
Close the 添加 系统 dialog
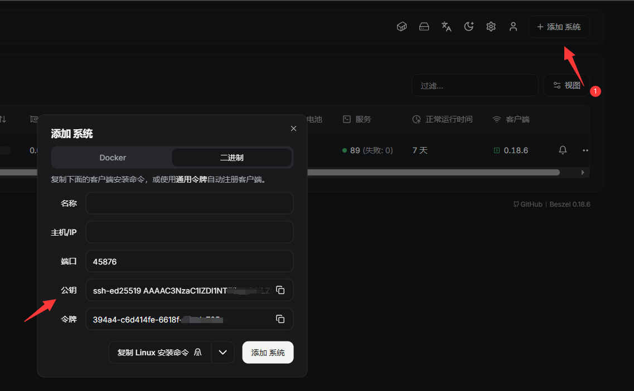[294, 129]
